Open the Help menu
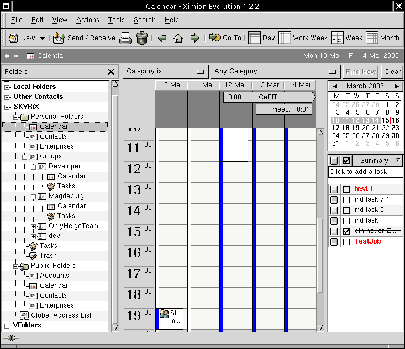 pyautogui.click(x=171, y=20)
